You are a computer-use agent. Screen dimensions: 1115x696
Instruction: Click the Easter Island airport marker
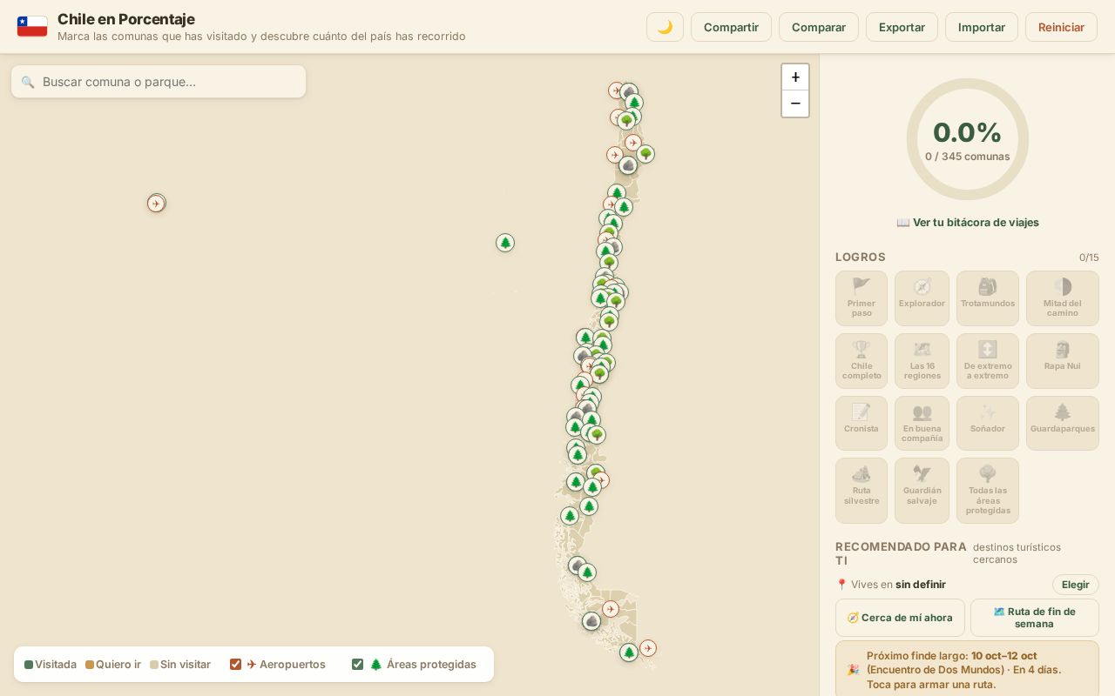(x=156, y=204)
